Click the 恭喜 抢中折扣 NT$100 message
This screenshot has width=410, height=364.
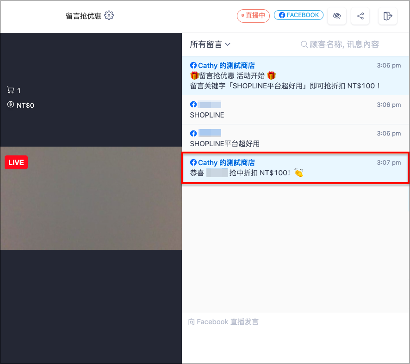point(246,173)
